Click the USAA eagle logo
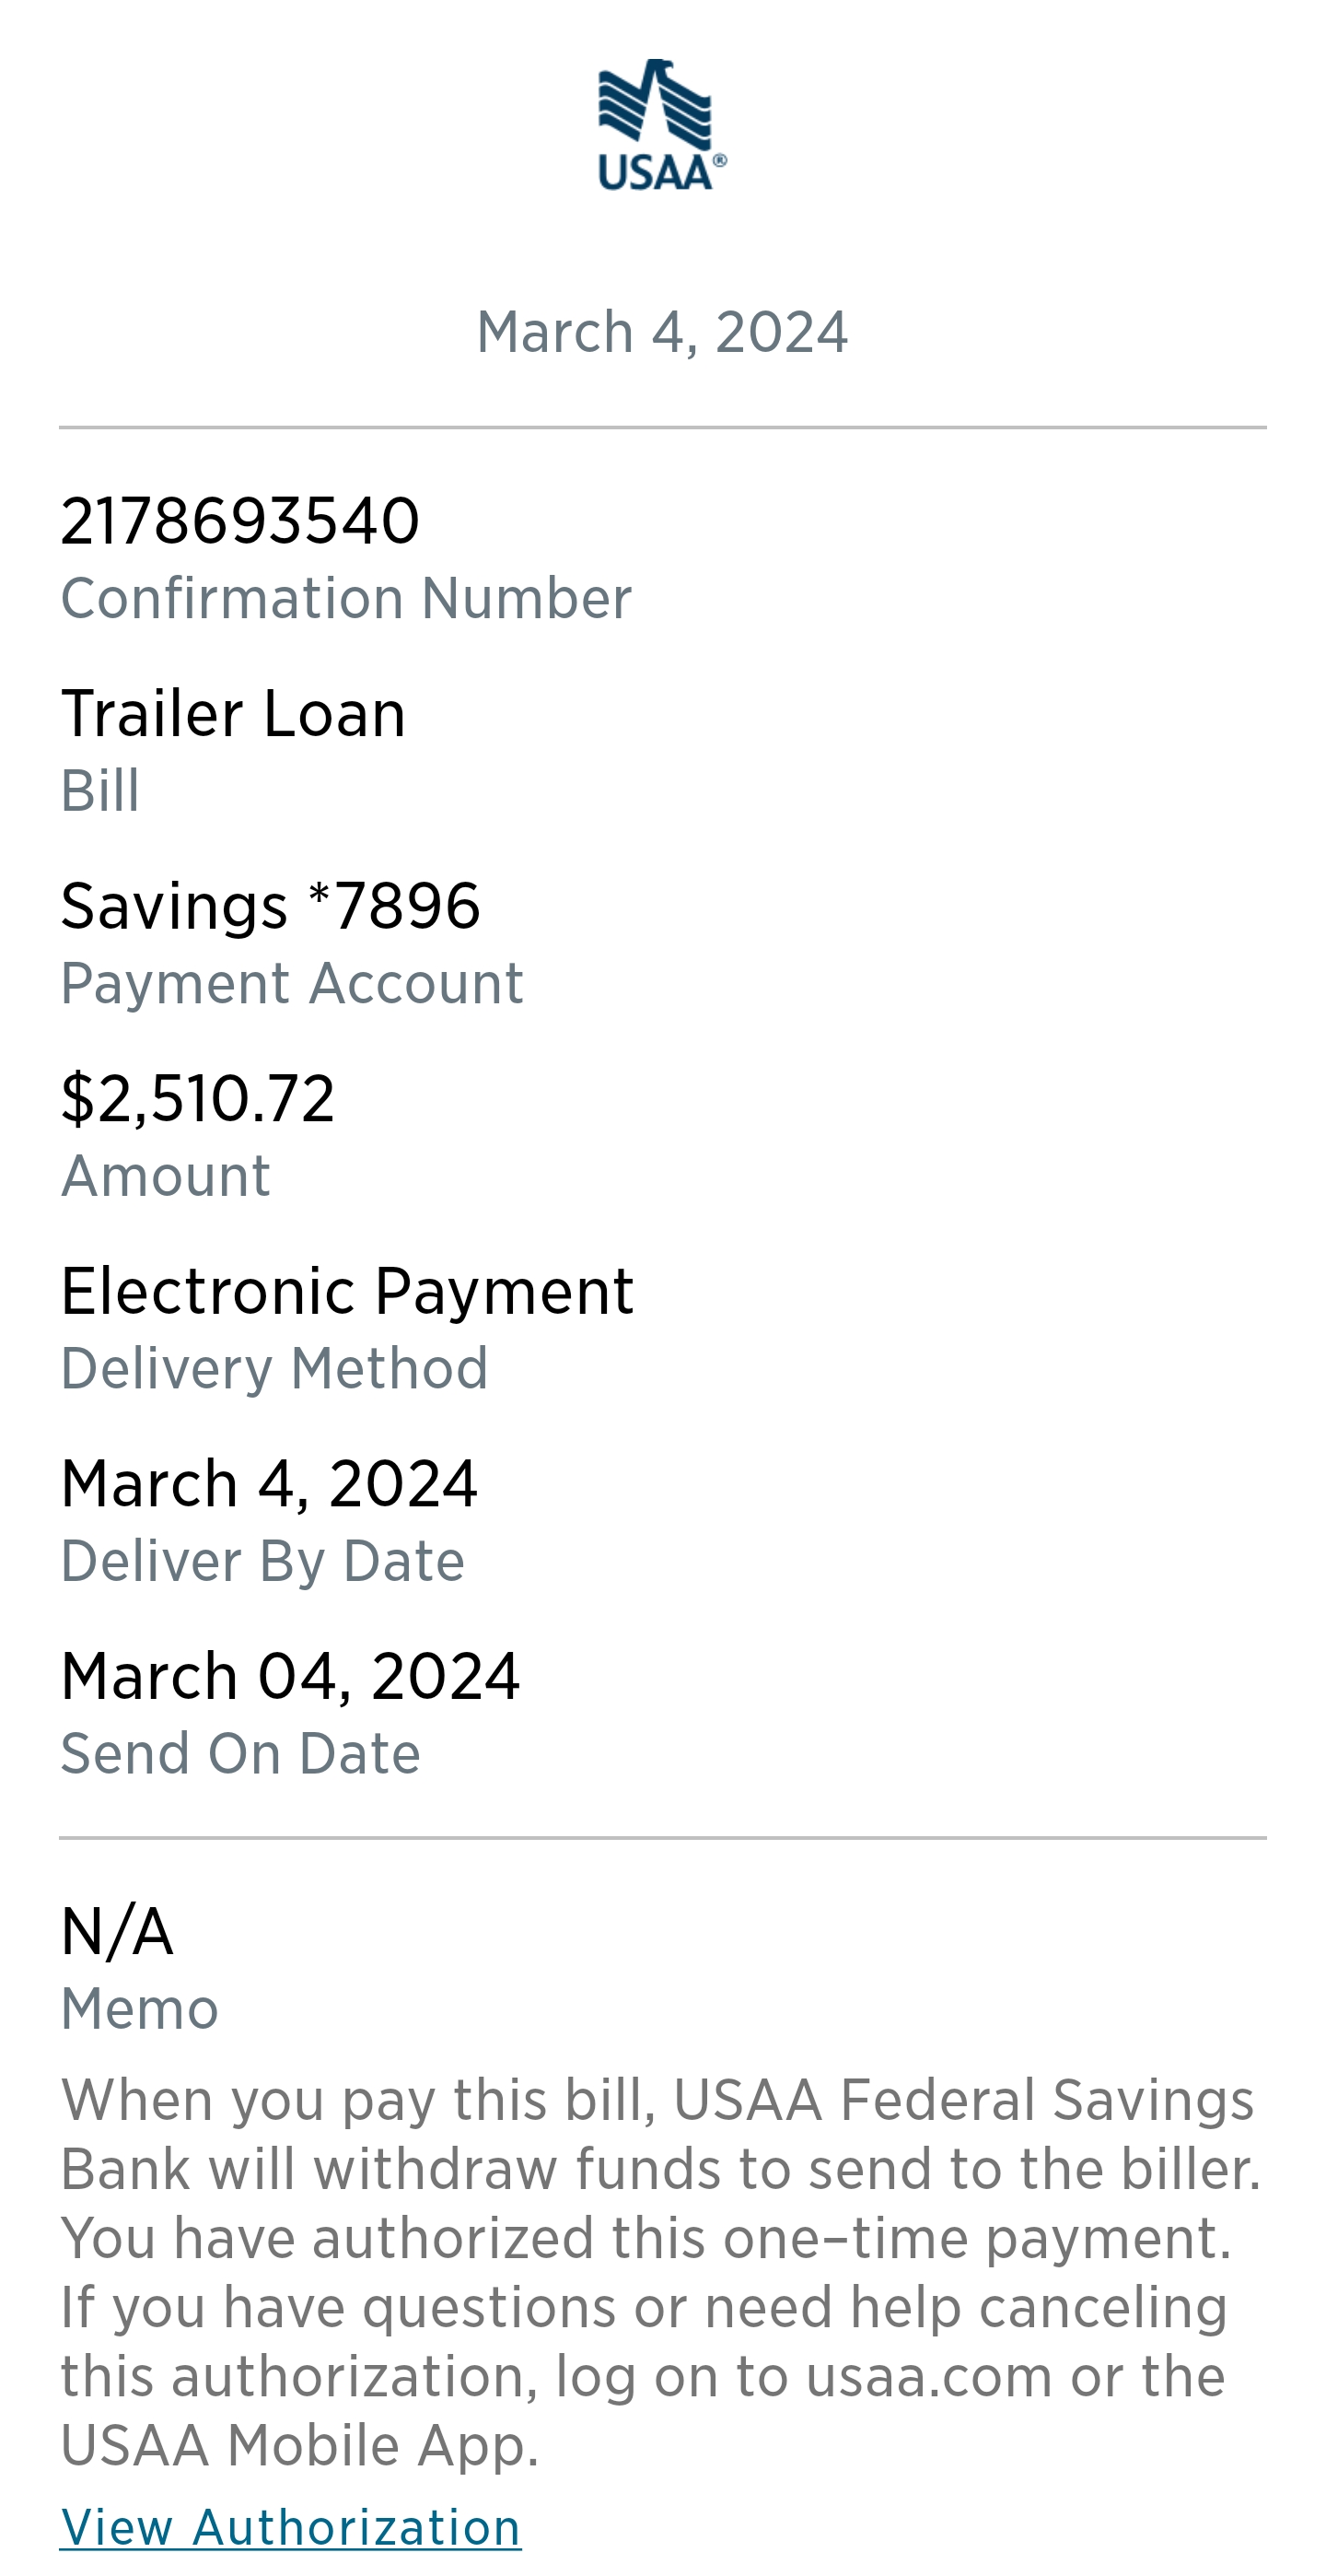 661,125
